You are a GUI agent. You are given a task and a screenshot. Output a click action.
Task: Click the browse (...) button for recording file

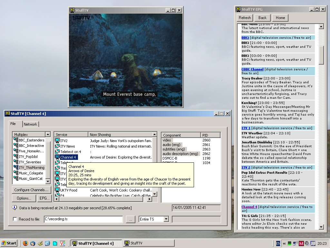(131, 219)
